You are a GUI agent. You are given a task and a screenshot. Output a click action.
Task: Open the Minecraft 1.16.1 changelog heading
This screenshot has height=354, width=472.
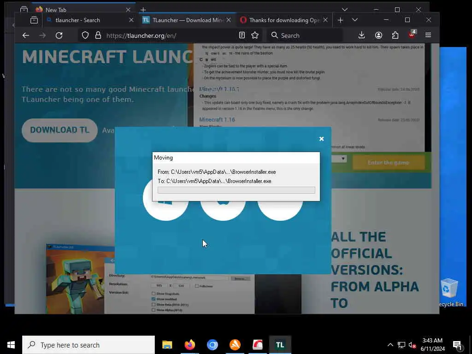click(219, 89)
